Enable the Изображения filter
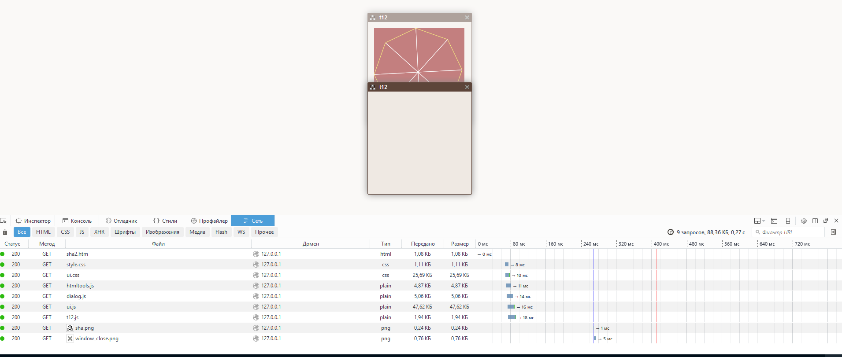This screenshot has height=357, width=842. click(162, 232)
